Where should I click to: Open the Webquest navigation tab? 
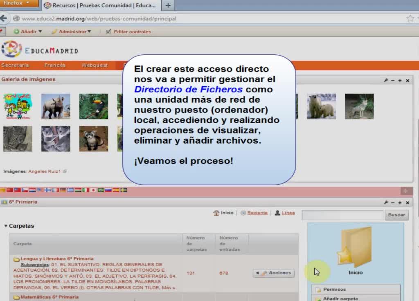95,65
